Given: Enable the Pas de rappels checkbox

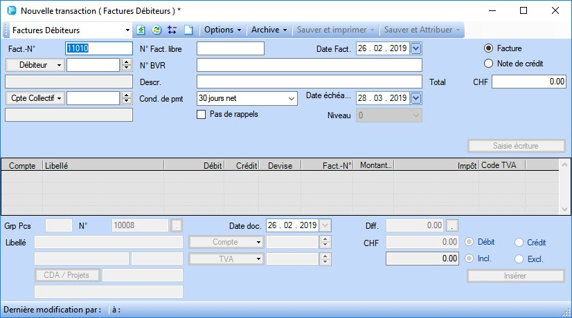Looking at the screenshot, I should (202, 114).
